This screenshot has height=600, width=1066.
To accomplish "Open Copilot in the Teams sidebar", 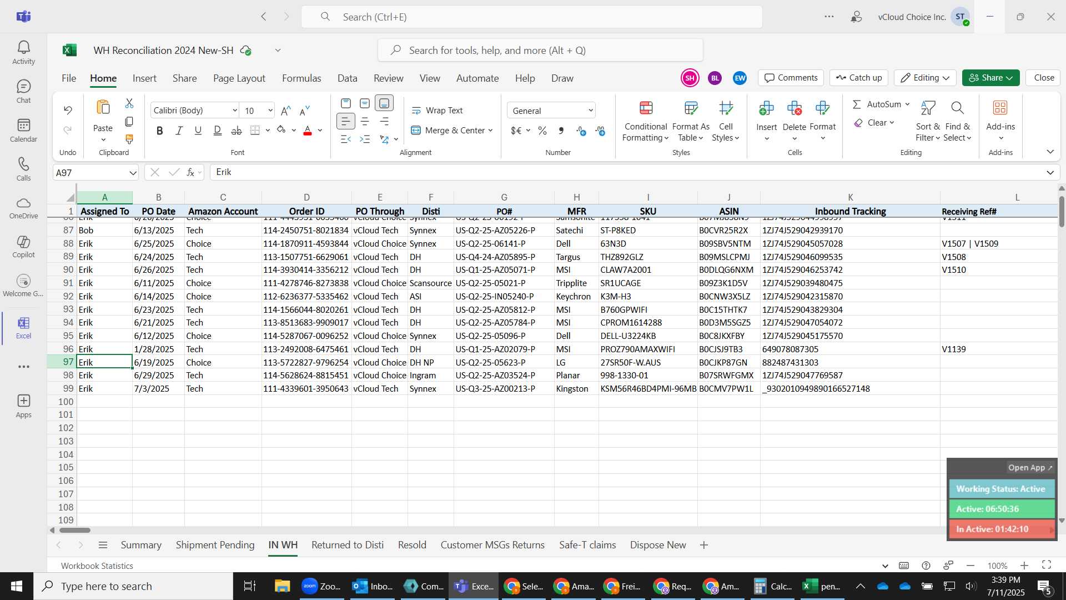I will tap(23, 247).
